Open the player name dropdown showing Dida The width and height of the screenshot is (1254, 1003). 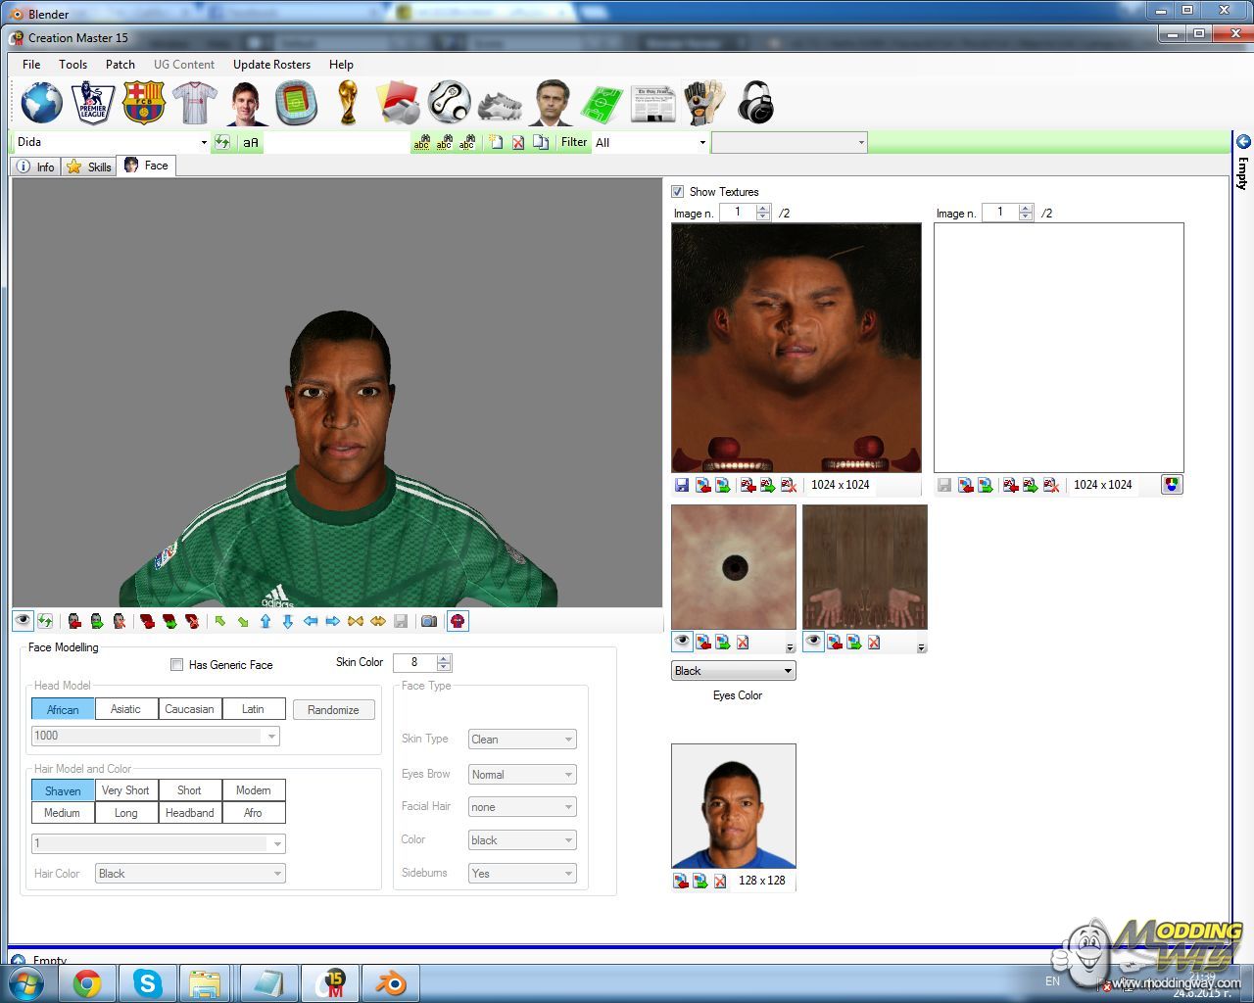tap(204, 143)
